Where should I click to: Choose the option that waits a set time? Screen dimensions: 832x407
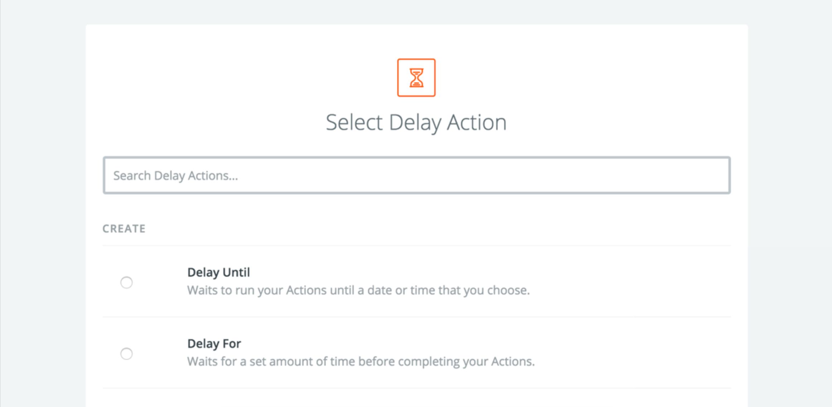(126, 354)
